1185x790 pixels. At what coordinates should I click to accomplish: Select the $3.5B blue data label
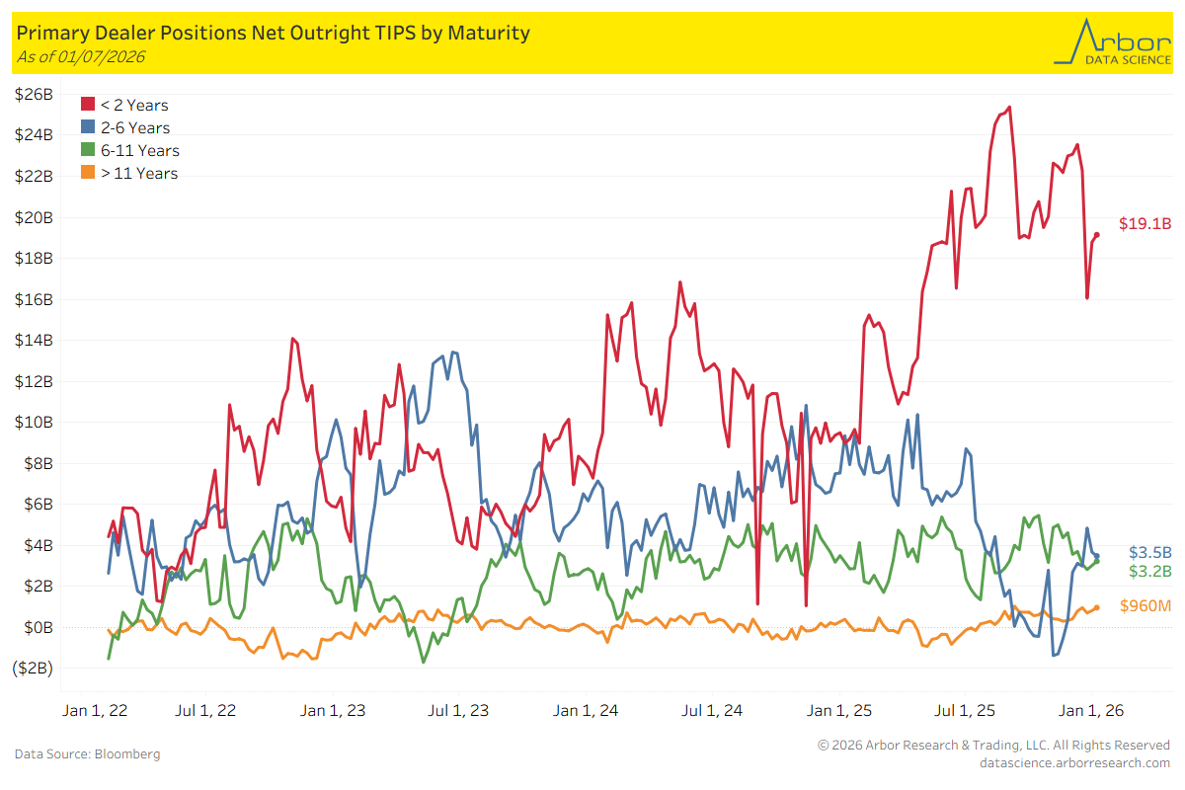click(1149, 552)
